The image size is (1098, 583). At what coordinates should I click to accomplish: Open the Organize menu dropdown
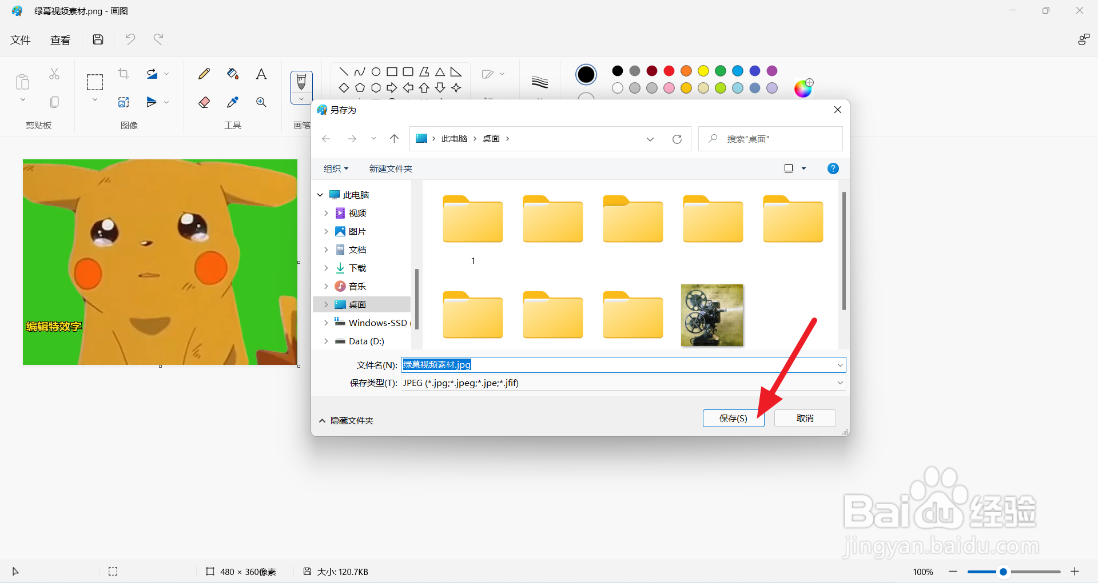click(x=336, y=168)
